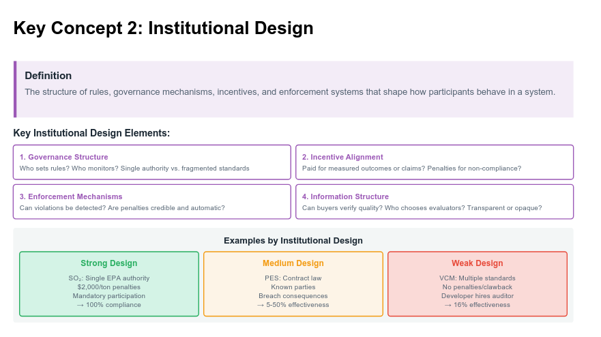601x337 pixels.
Task: Click the 'Key Institutional Design Elements:' heading
Action: pyautogui.click(x=91, y=133)
